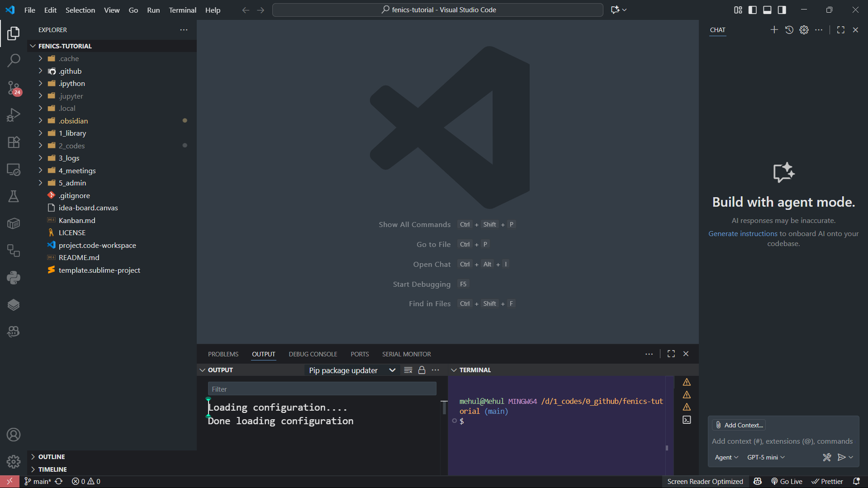Open the Python extension view

(14, 278)
